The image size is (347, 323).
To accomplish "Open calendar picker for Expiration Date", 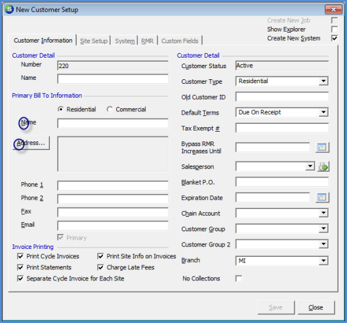I will (x=322, y=197).
